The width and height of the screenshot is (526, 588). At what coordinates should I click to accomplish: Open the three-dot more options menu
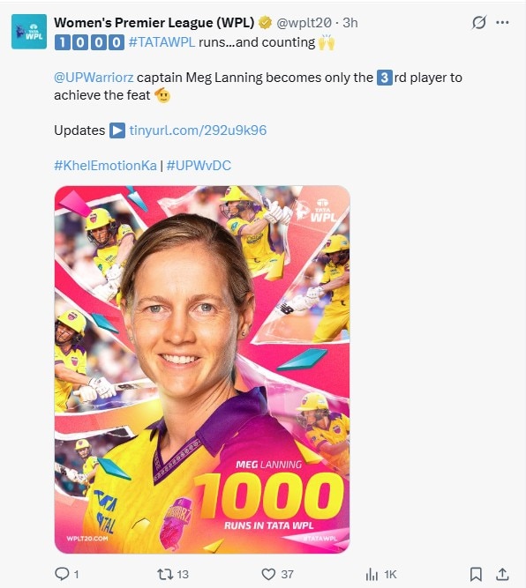(502, 23)
